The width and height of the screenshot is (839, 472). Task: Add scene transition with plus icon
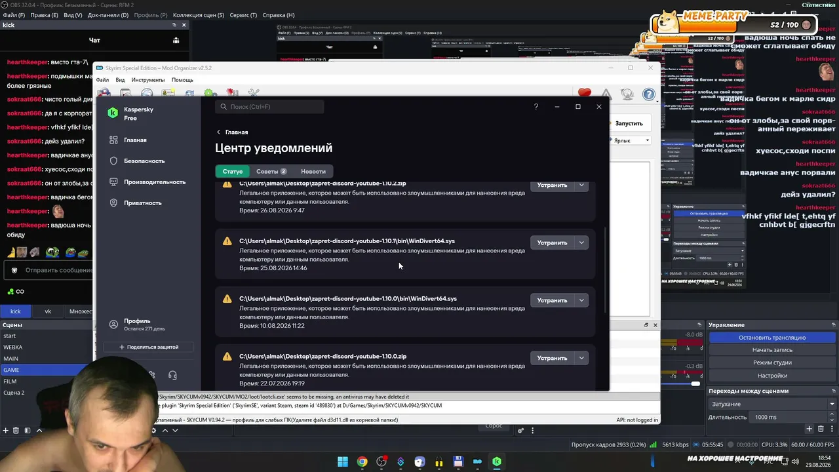coord(809,429)
